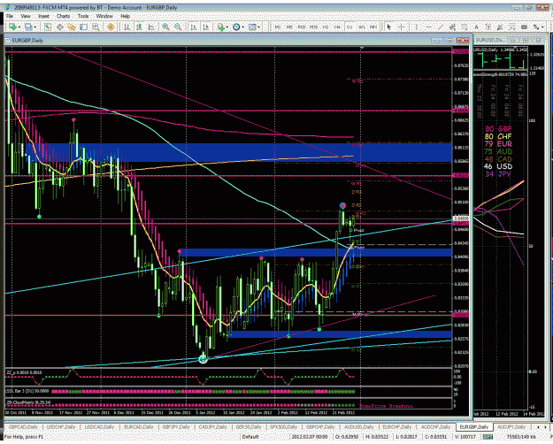Open the Tools menu
The height and width of the screenshot is (444, 553).
point(83,16)
